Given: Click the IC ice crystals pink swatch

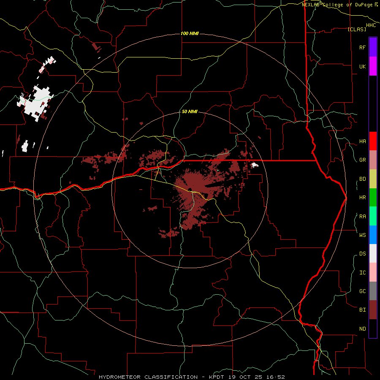Looking at the screenshot, I should (373, 272).
